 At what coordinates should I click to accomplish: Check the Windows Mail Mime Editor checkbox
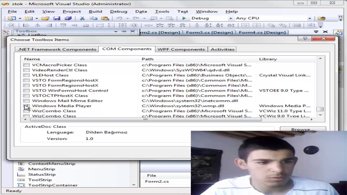click(26, 101)
